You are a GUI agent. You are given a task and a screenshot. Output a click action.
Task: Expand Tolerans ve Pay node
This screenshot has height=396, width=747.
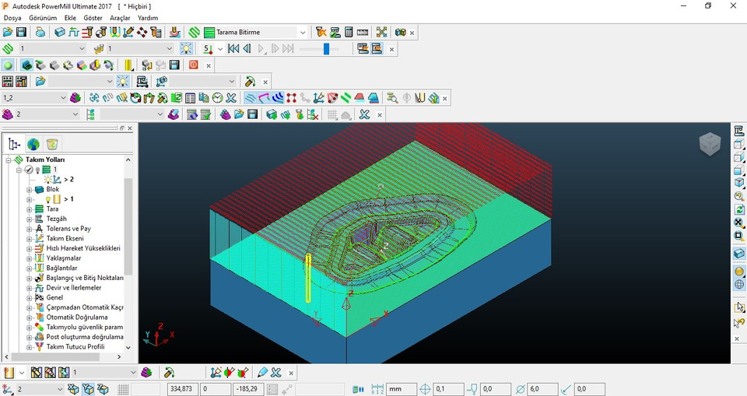(x=29, y=230)
